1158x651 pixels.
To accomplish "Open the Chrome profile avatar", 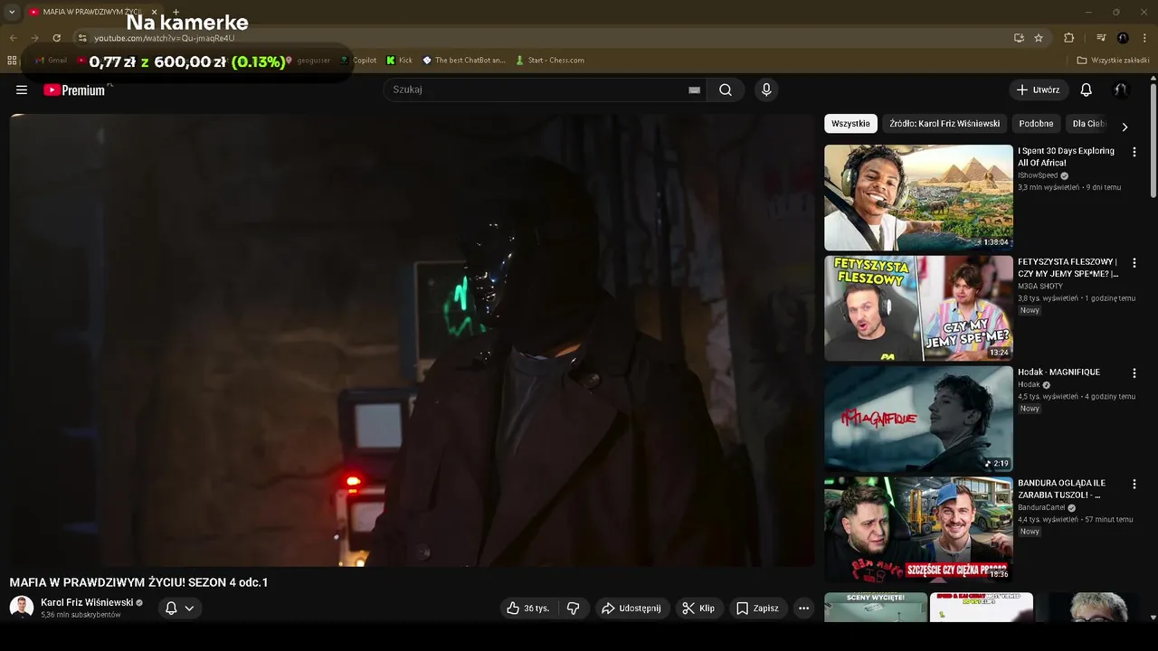I will (1123, 38).
